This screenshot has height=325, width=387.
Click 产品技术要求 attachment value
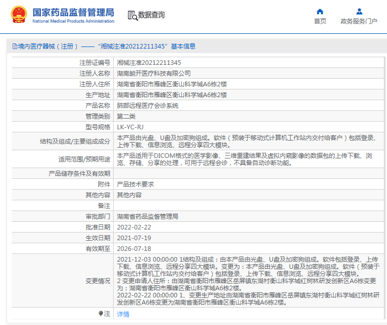(135, 184)
